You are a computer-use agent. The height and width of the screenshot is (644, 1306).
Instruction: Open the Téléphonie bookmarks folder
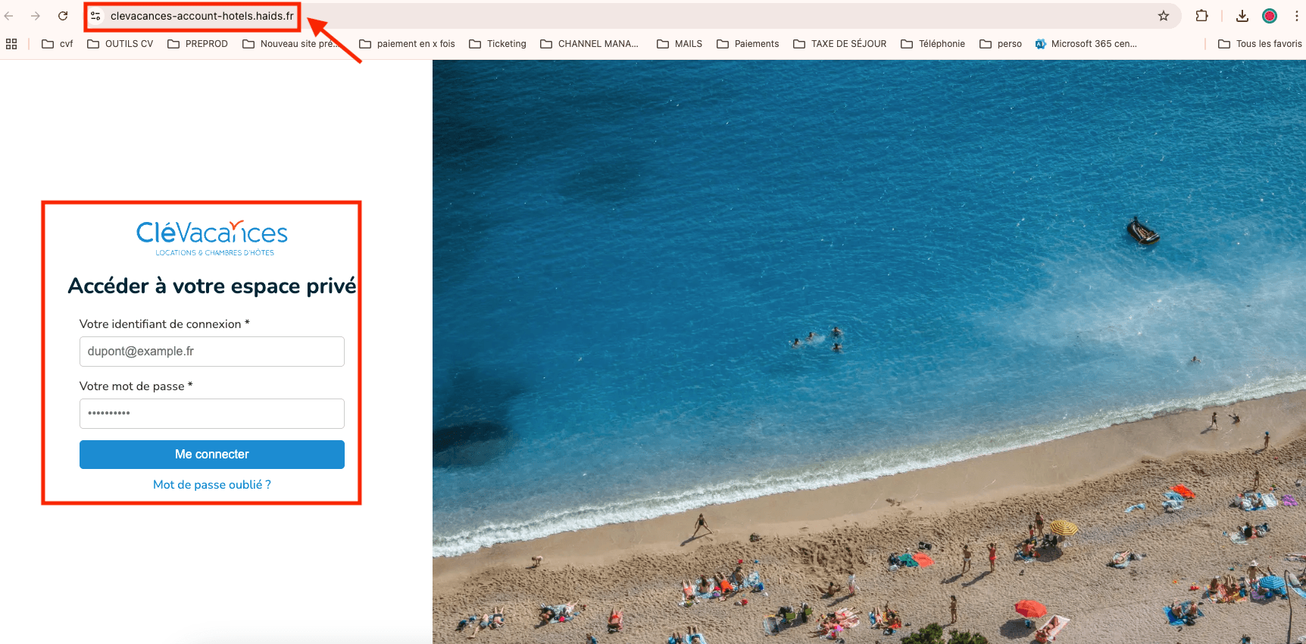[x=933, y=44]
